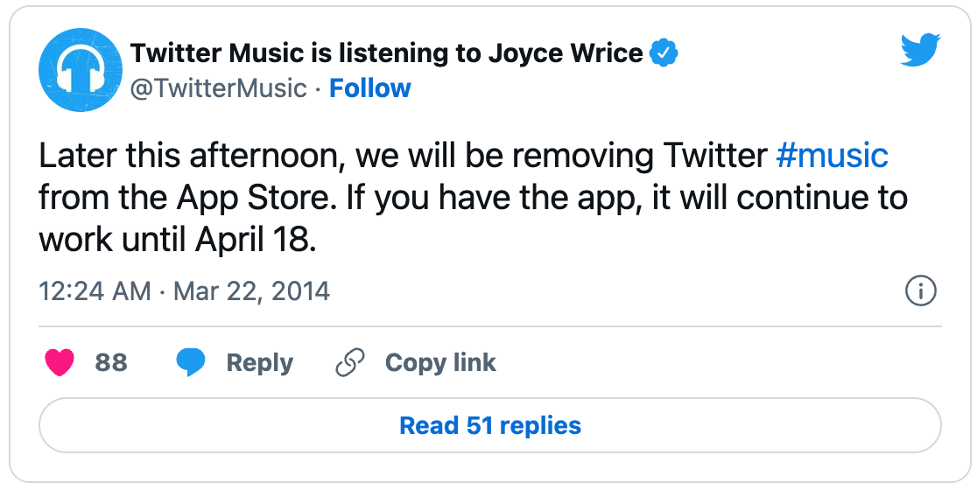
Task: Click the chain link icon
Action: (350, 362)
